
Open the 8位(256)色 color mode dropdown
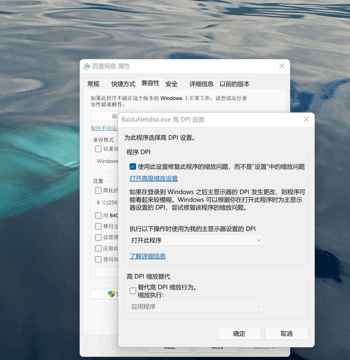(x=107, y=202)
